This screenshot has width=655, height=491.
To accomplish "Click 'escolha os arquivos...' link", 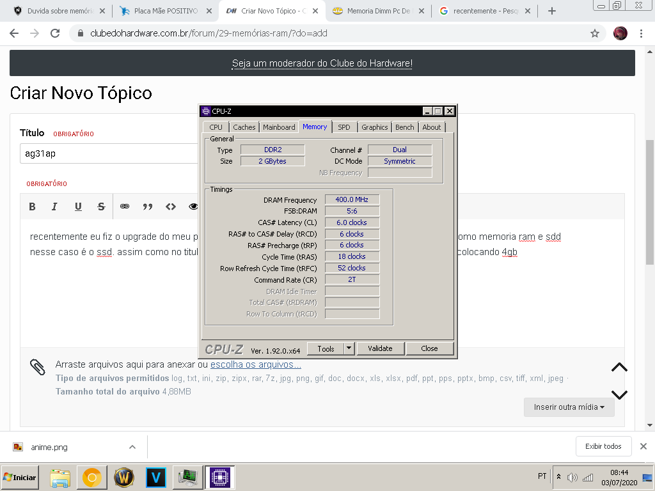I will point(256,364).
